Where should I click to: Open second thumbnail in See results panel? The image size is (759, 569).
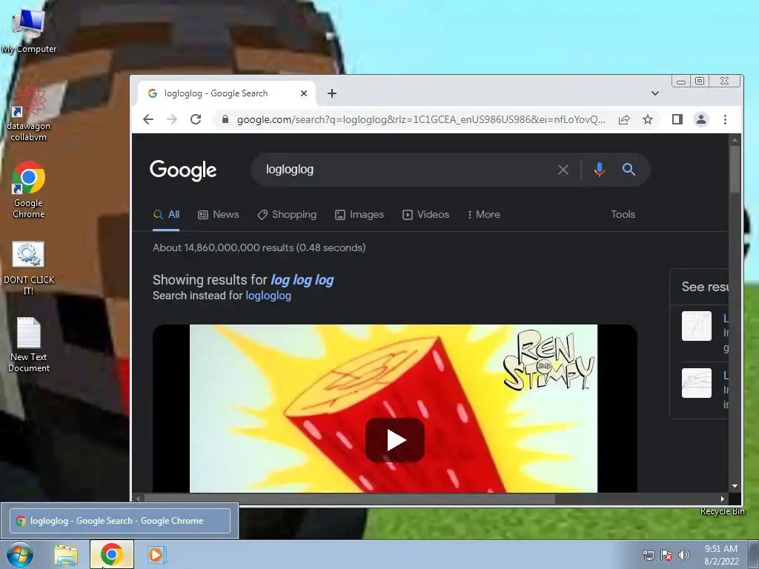coord(697,383)
